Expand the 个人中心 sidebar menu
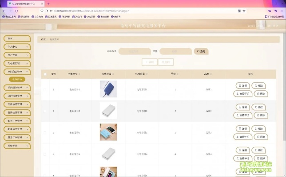Screen dimensions: 286x177 [17, 46]
